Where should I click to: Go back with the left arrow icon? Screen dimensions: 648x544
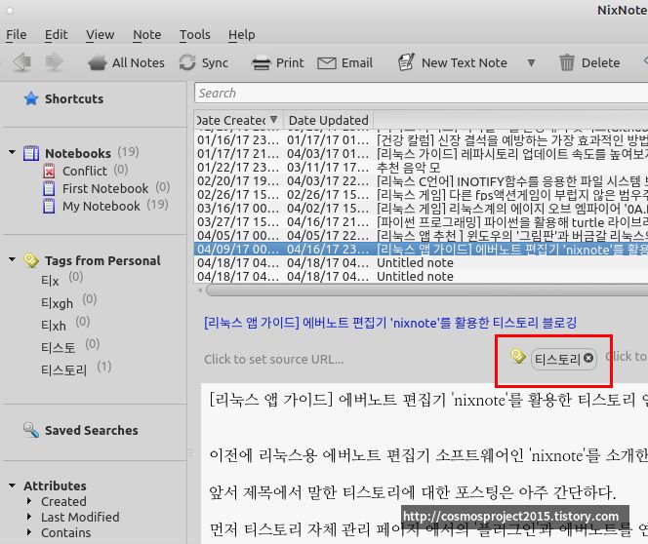21,62
